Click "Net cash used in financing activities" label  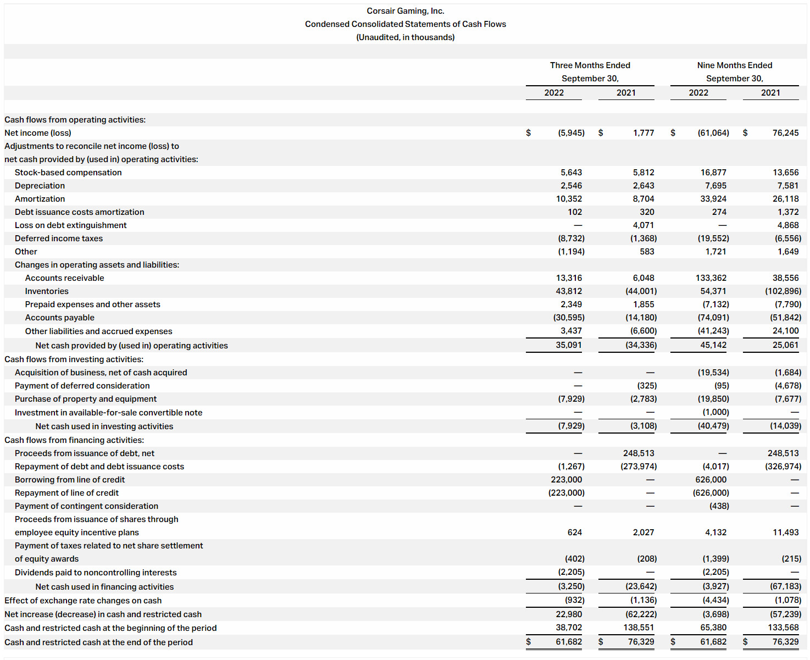[x=104, y=587]
